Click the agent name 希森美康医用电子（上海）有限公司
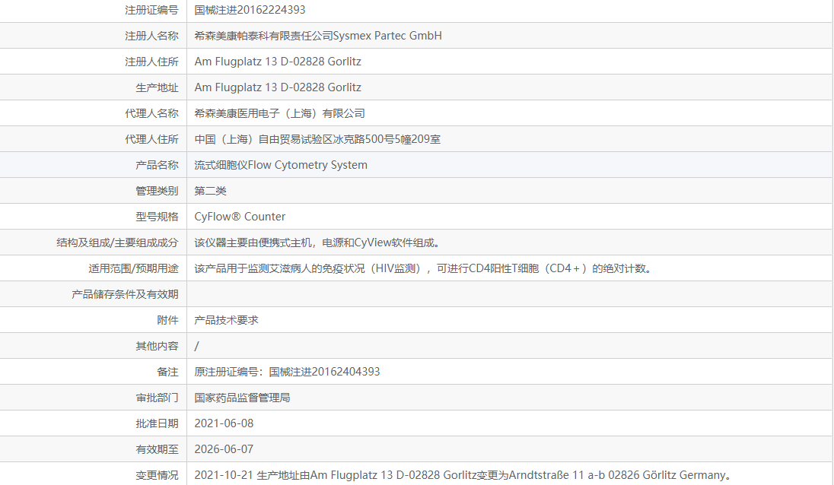 (x=279, y=113)
